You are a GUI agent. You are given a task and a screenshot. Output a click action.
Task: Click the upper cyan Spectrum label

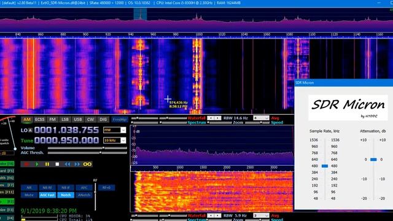tap(196, 123)
